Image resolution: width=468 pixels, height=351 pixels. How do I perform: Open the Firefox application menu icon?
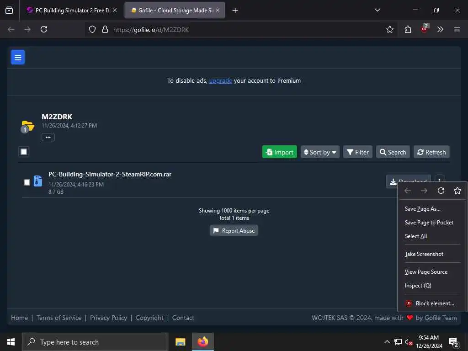point(457,29)
